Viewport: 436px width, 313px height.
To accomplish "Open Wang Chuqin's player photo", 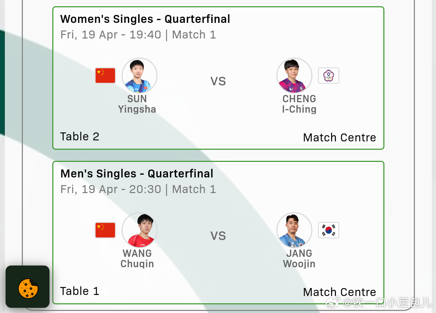I will coord(140,230).
